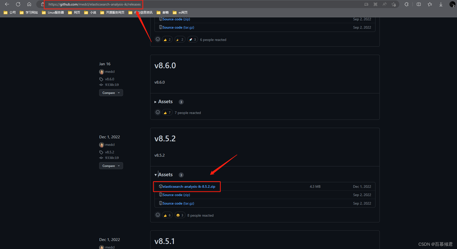Open es网页 bookmark folder

180,13
